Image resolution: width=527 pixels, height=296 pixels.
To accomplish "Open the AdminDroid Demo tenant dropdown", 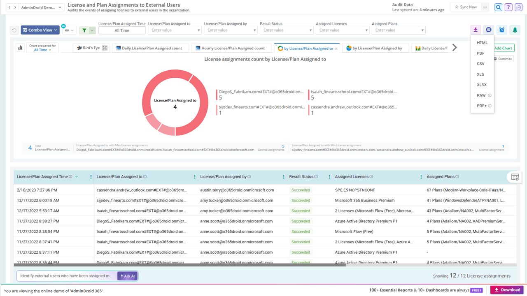I will click(x=41, y=7).
